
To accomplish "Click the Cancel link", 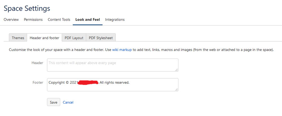I will click(68, 102).
